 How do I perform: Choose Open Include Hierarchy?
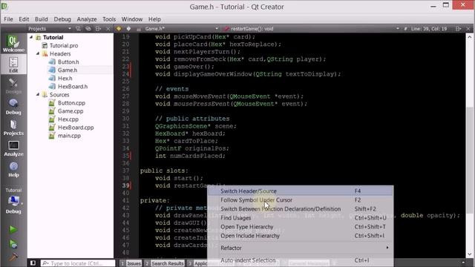(x=300, y=236)
